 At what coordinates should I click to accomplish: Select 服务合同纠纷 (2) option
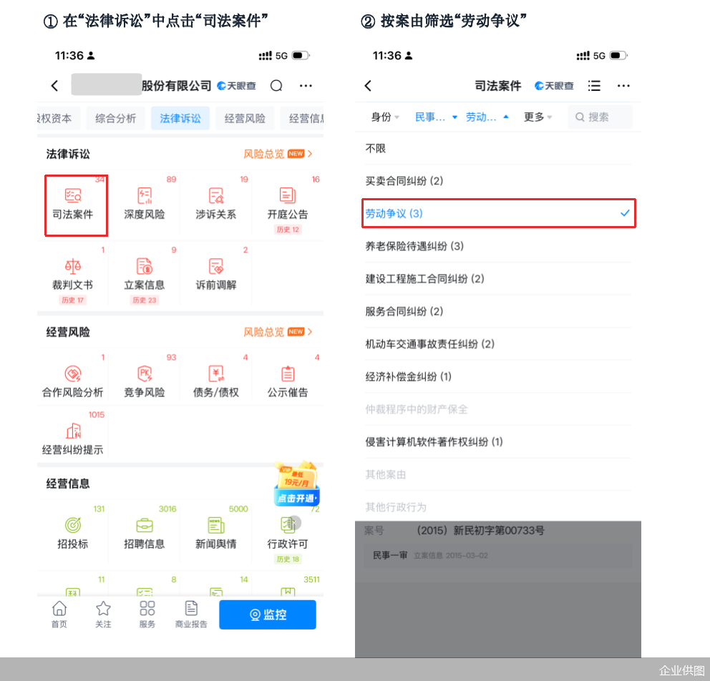tap(498, 311)
